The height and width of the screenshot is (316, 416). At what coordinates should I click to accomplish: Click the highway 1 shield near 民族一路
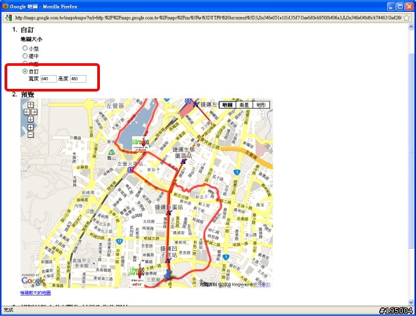(x=225, y=257)
